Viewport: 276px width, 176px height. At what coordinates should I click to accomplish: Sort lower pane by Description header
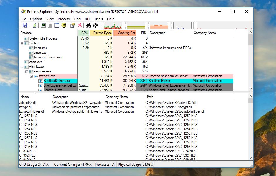pyautogui.click(x=77, y=97)
